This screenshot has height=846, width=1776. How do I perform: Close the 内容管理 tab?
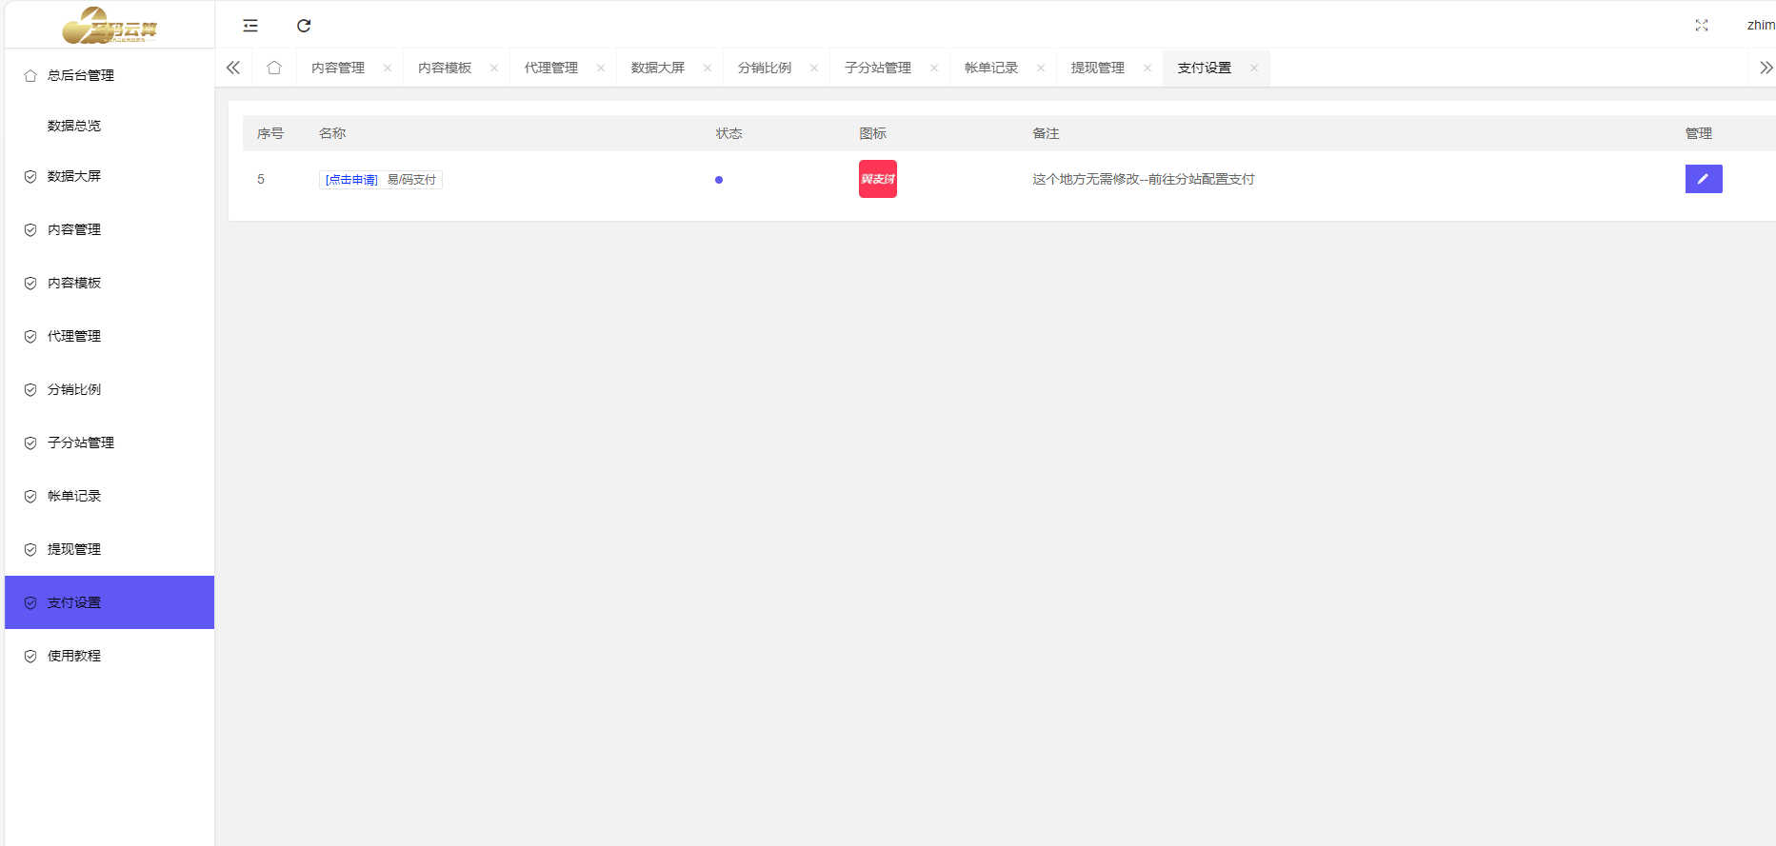[388, 68]
